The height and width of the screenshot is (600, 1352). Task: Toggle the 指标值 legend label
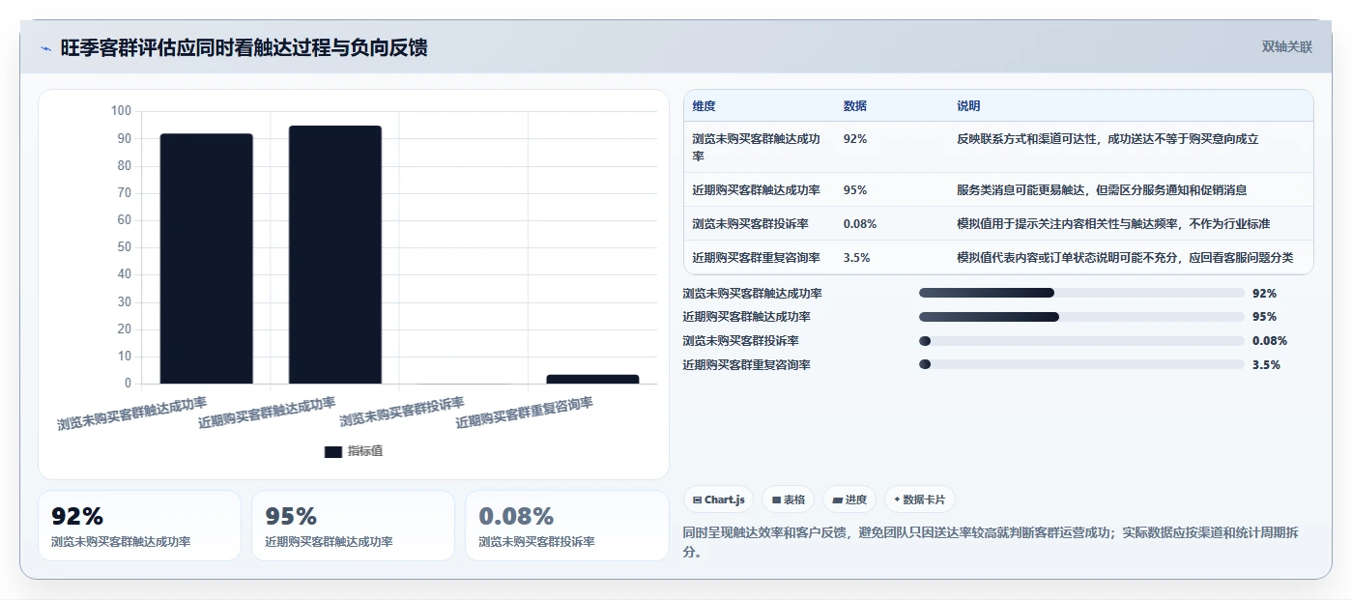tap(365, 451)
